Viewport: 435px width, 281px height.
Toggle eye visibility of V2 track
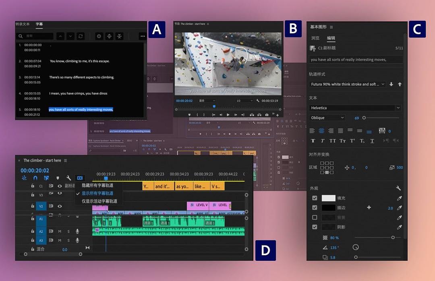coord(60,206)
